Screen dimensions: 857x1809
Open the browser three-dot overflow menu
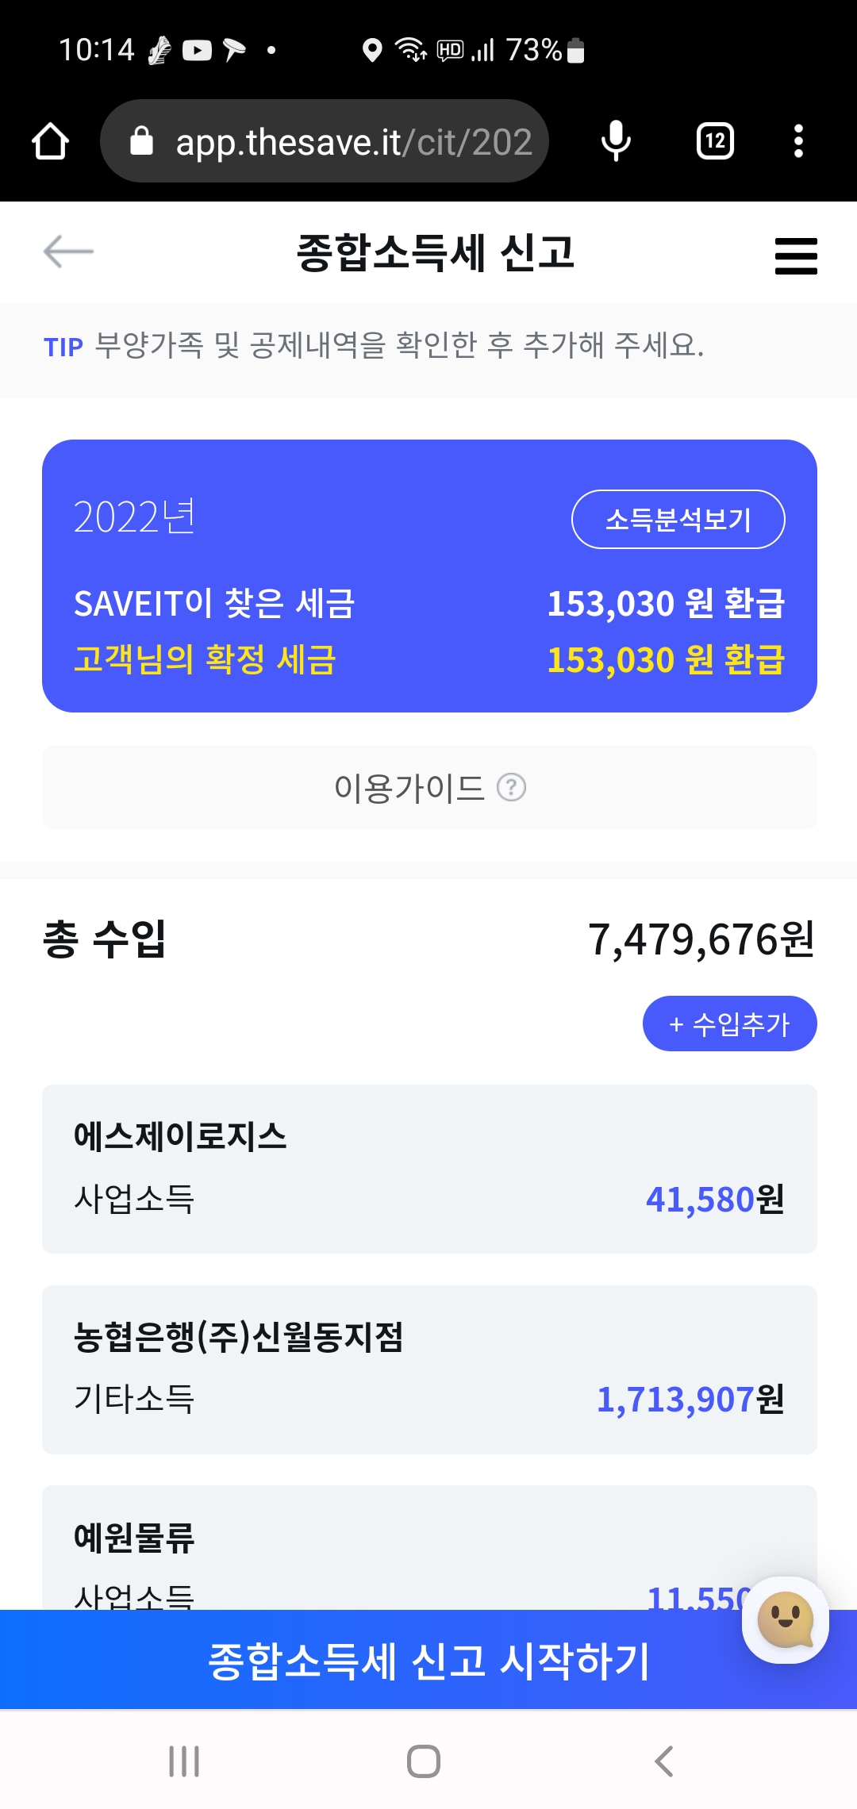pos(798,141)
